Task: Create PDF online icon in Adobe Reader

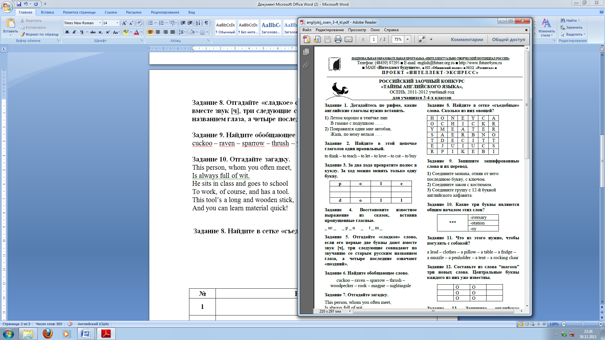Action: [307, 39]
